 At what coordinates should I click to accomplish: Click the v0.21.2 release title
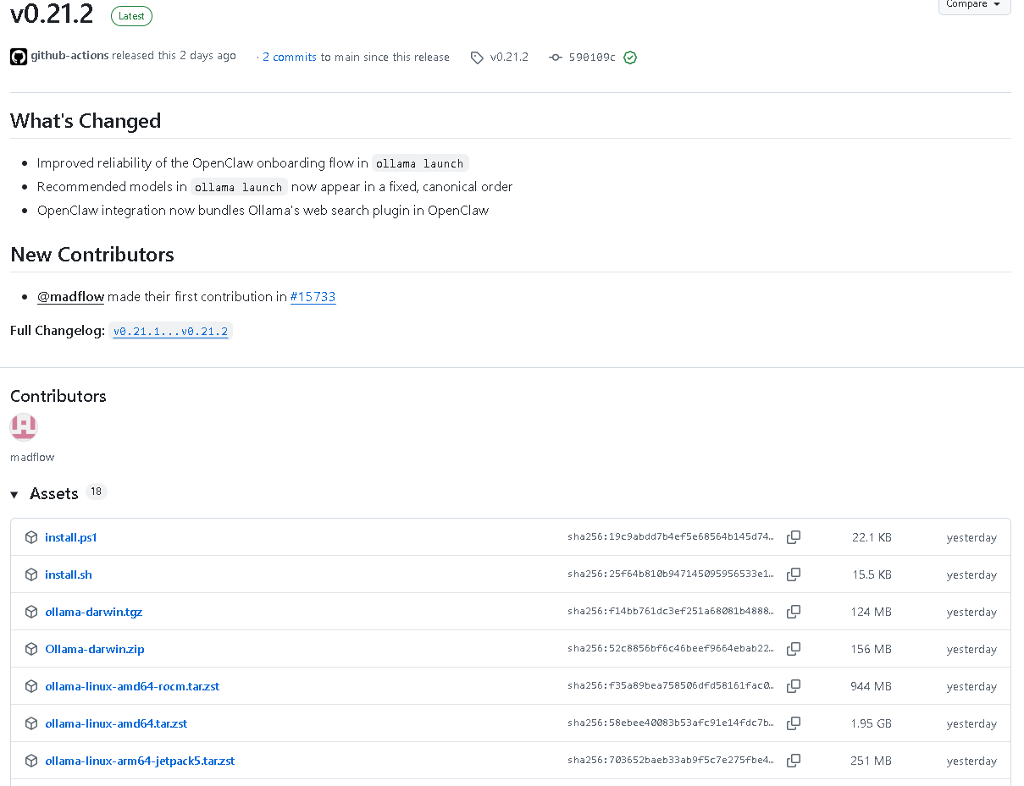(52, 14)
